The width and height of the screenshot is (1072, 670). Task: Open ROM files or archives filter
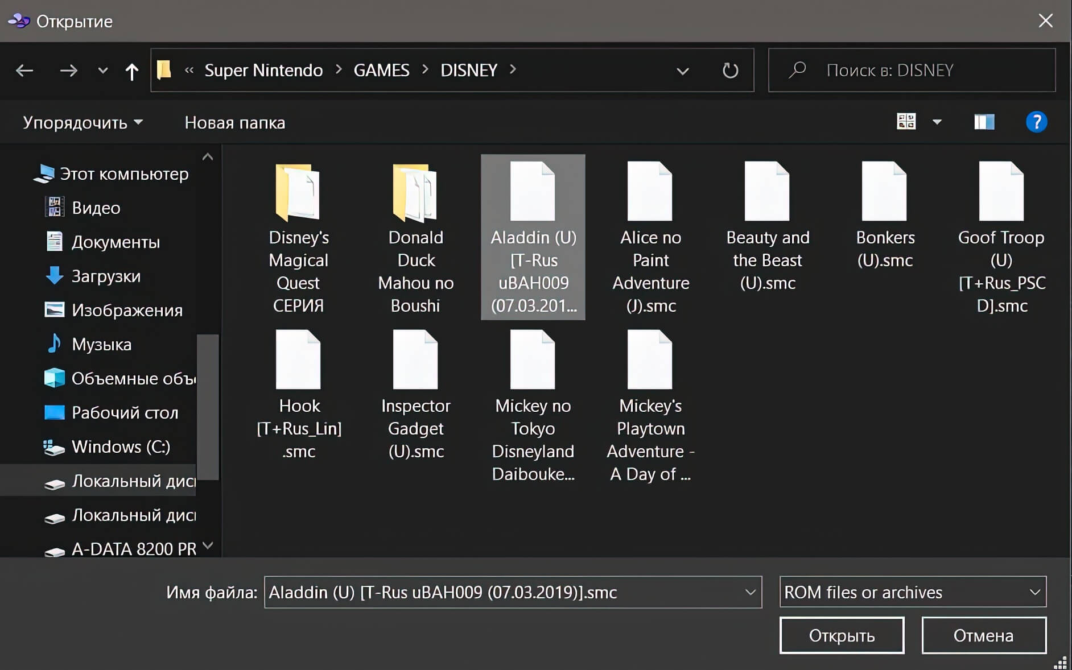pos(913,592)
